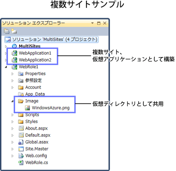The height and width of the screenshot is (171, 176).
Task: Click the Show All Files toolbar icon
Action: (14, 31)
